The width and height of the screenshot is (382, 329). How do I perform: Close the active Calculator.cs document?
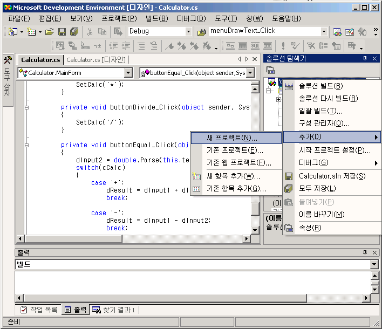255,59
